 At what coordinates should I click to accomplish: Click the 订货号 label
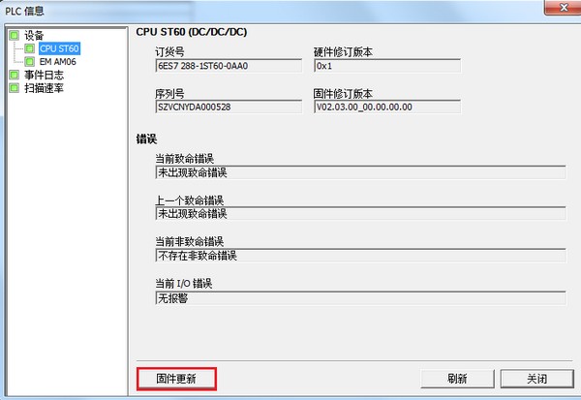tap(169, 52)
